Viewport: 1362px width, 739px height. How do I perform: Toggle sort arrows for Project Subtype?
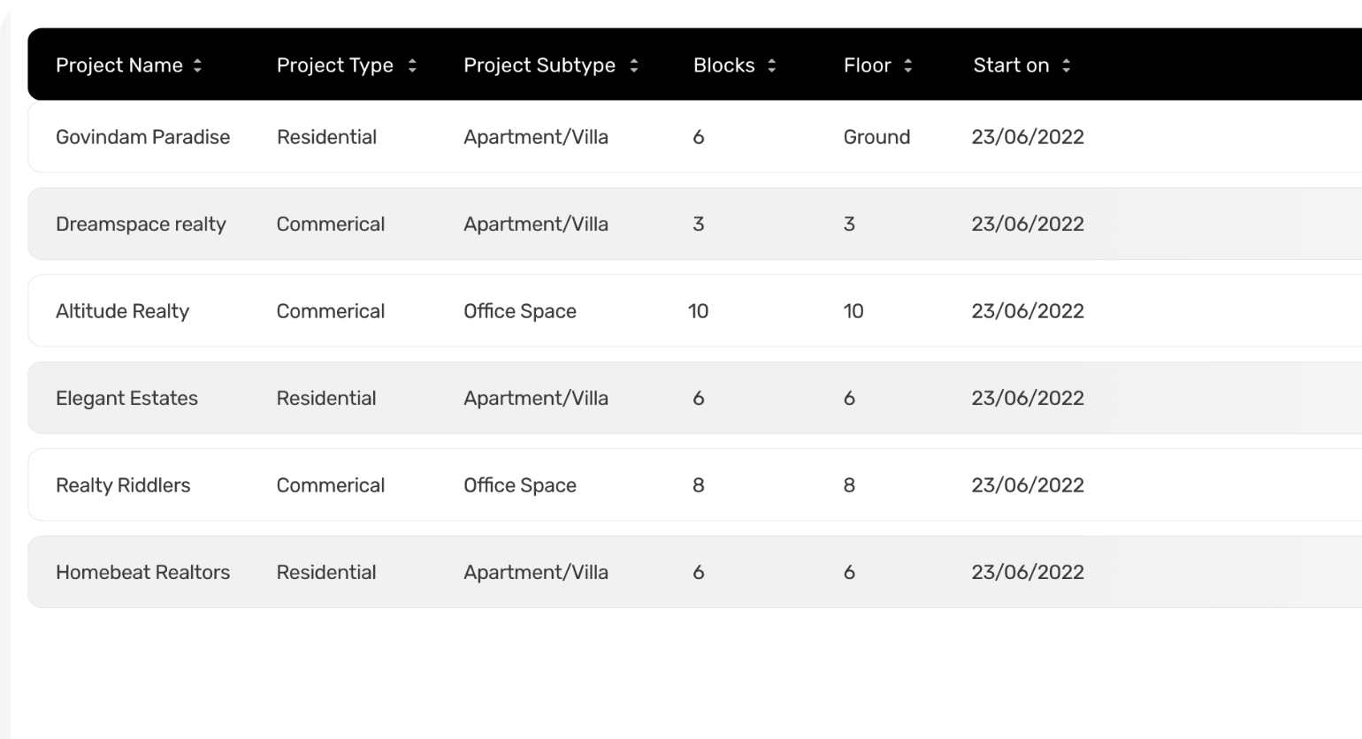click(634, 65)
